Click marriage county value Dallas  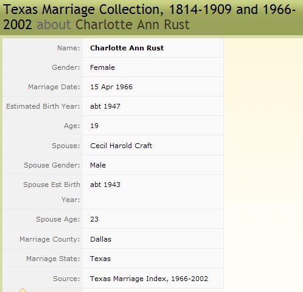pyautogui.click(x=100, y=239)
